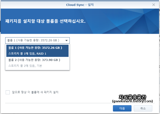Image resolution: width=160 pixels, height=114 pixels.
Task: Click the 패키지를 설치할 대상 볼륨을 선택하십시오 heading
Action: pos(45,21)
